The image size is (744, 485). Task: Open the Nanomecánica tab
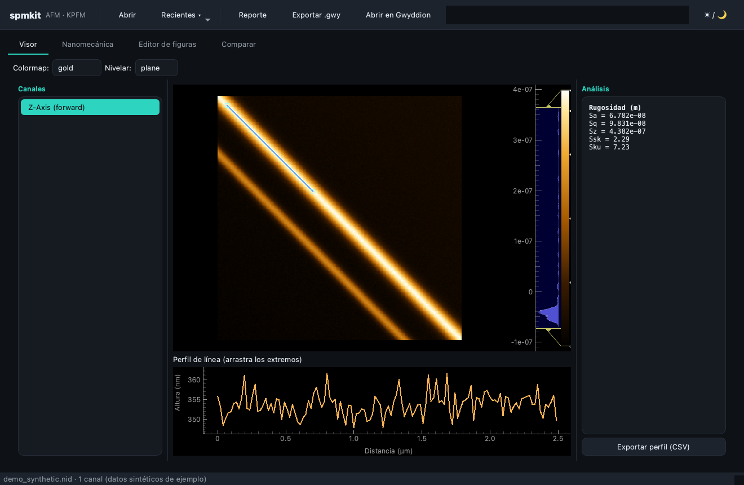click(x=87, y=44)
